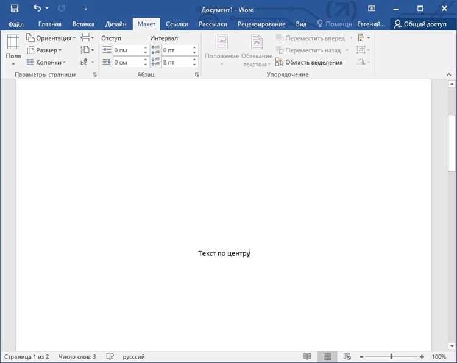Collapse the ribbon with the chevron
Image resolution: width=457 pixels, height=363 pixels.
pos(449,74)
